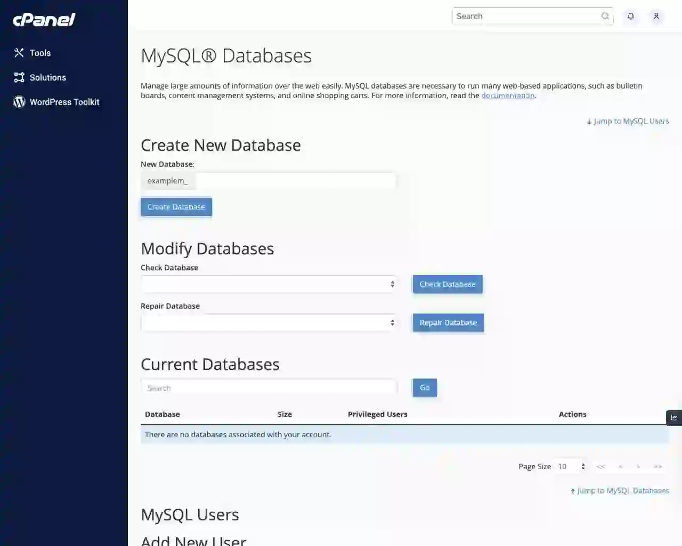The width and height of the screenshot is (682, 546).
Task: Open the Repair Database dropdown
Action: coord(269,323)
